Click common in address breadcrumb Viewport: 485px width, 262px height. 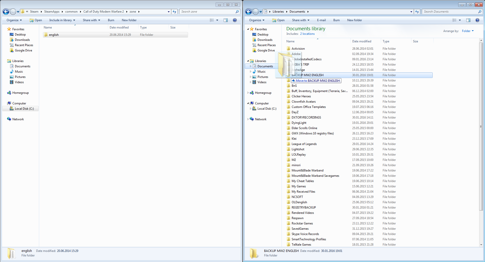(x=71, y=12)
